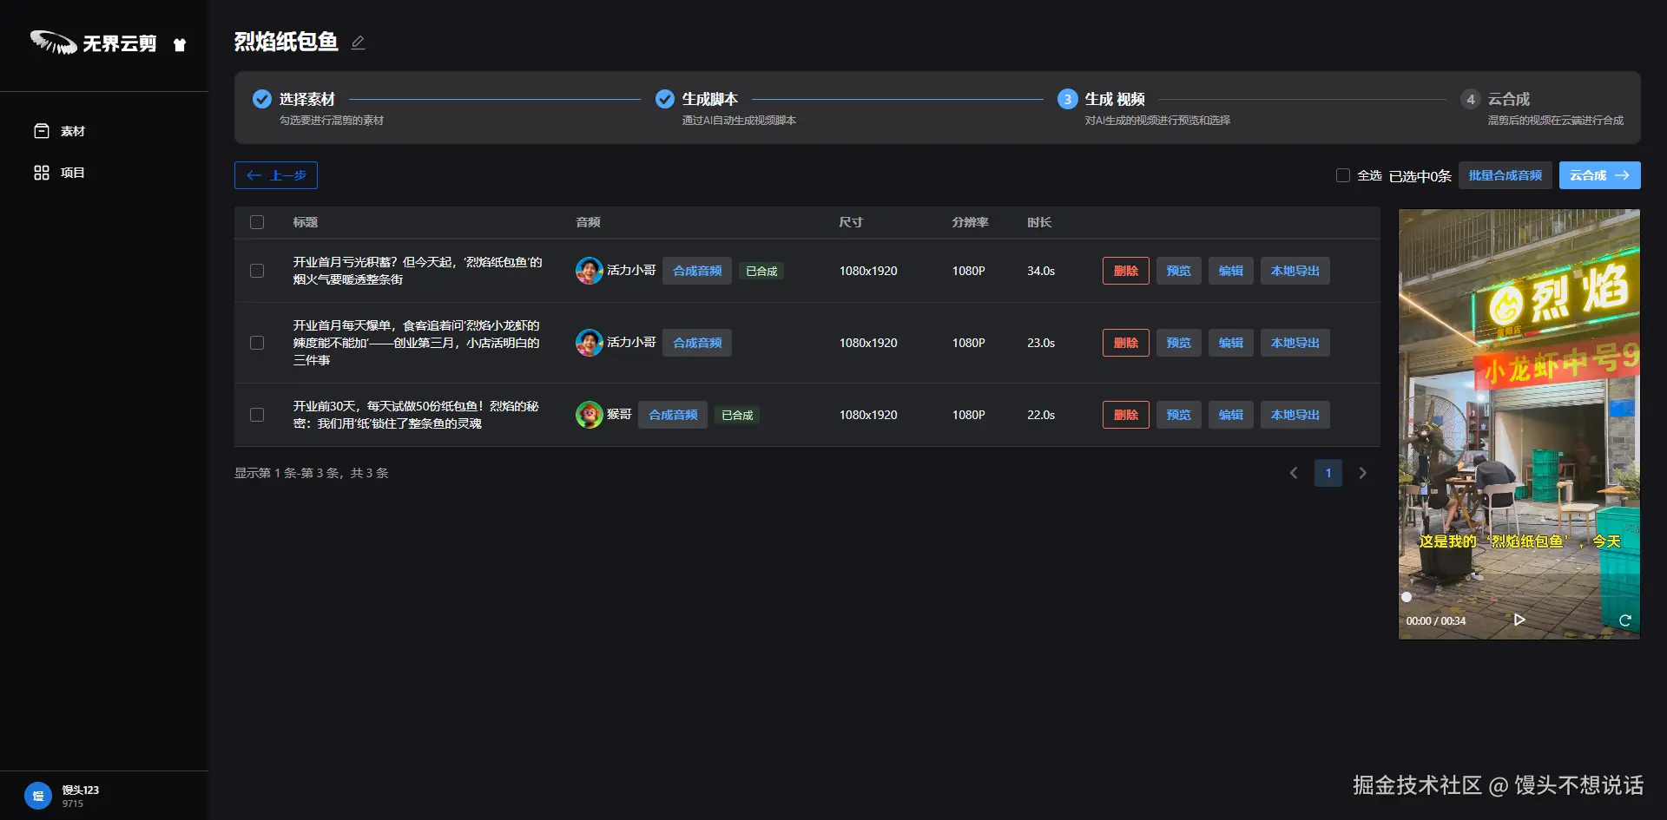Preview the 23.0s video

click(1179, 343)
